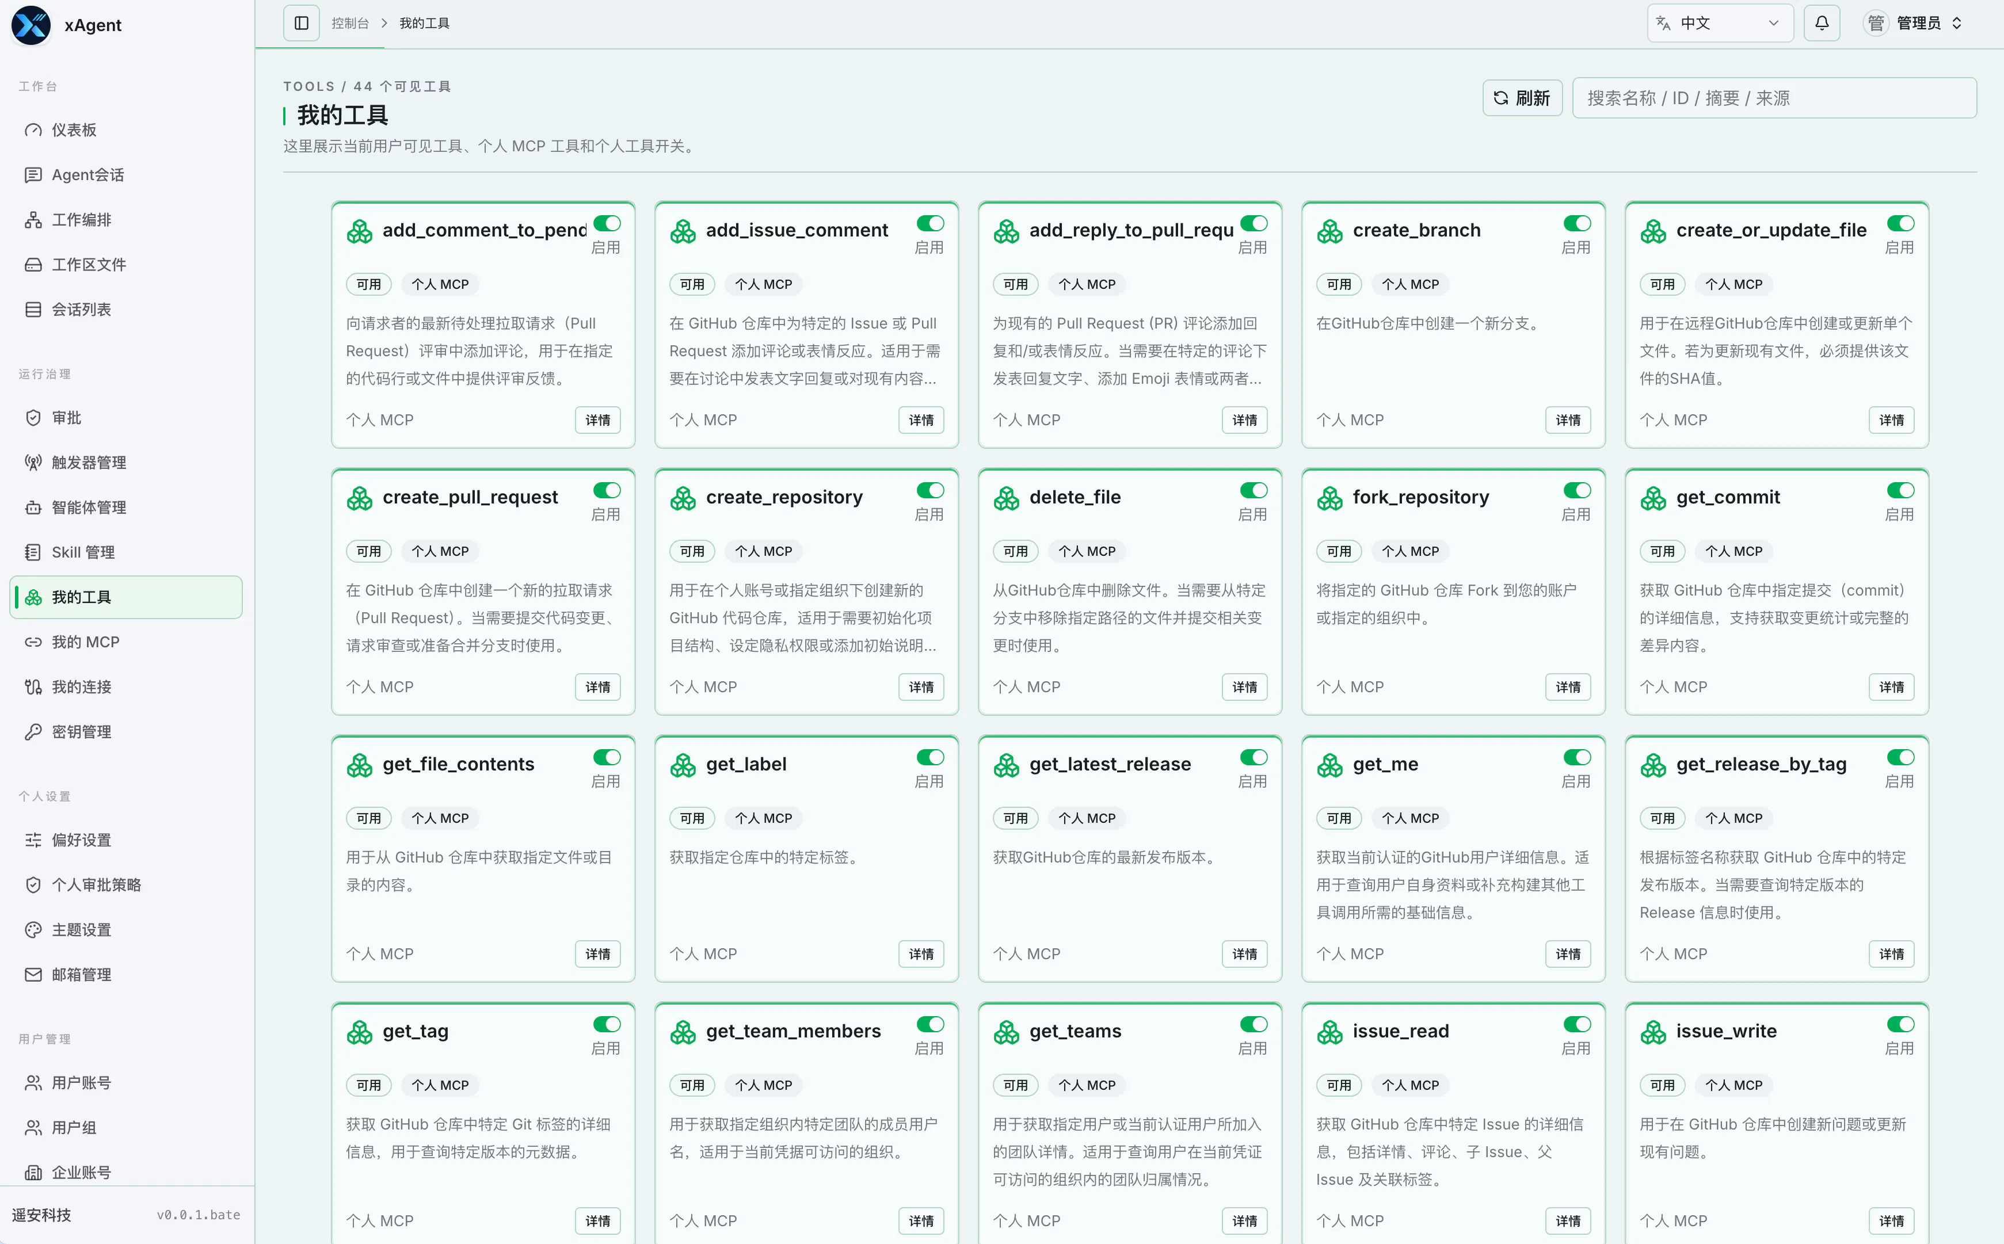Go to 工作编排 in sidebar
The height and width of the screenshot is (1244, 2004).
point(126,220)
